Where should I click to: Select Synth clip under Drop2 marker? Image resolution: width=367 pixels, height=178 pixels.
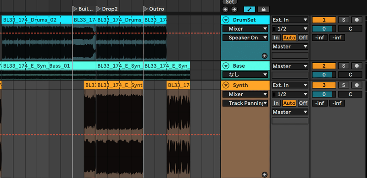(x=119, y=85)
